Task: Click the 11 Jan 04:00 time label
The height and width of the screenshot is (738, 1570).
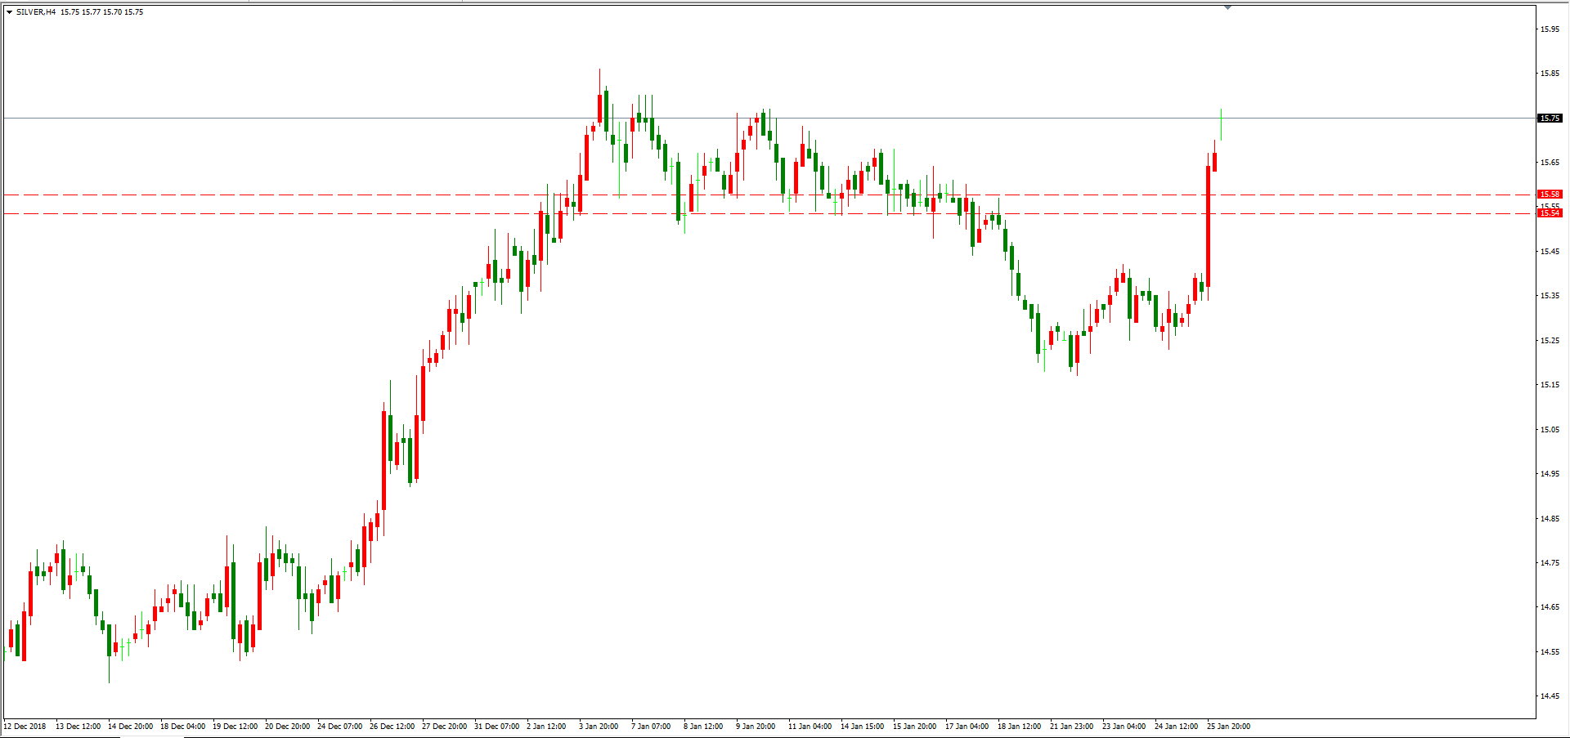Action: (810, 727)
